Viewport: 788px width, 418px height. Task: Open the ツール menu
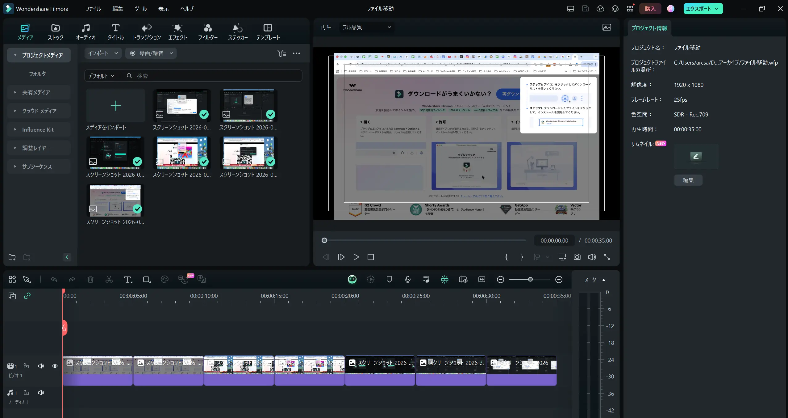pos(140,9)
